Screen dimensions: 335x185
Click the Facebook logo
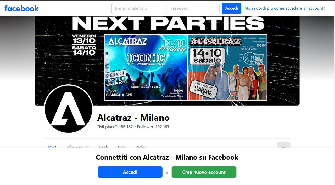click(21, 8)
